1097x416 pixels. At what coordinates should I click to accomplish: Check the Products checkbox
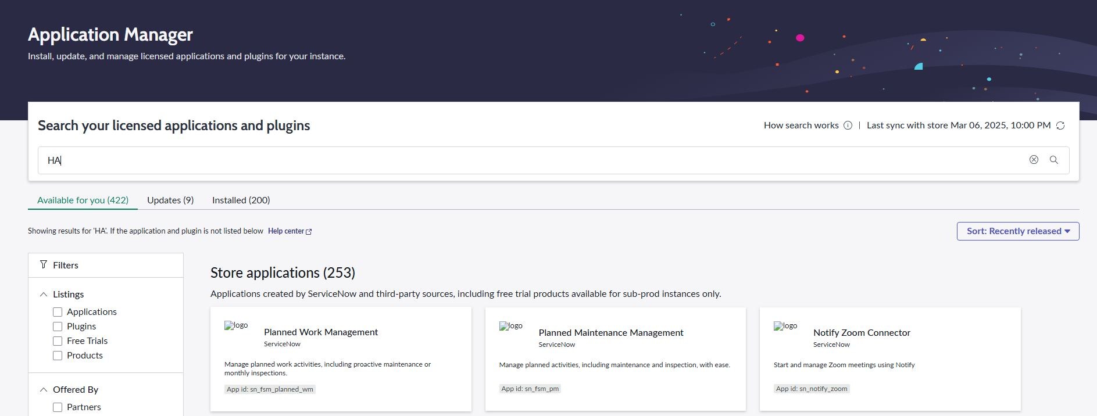click(58, 356)
